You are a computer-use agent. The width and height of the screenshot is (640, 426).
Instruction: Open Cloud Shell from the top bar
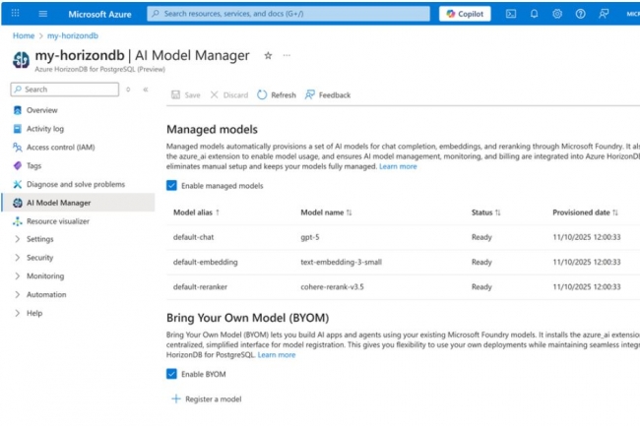point(511,14)
